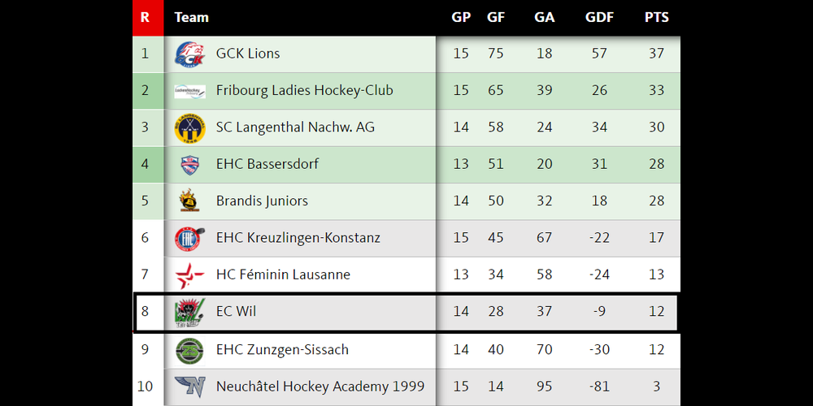This screenshot has height=406, width=813.
Task: Click the red R rank header
Action: (x=145, y=17)
